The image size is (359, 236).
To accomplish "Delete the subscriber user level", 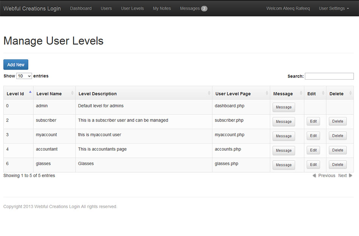I will (337, 121).
